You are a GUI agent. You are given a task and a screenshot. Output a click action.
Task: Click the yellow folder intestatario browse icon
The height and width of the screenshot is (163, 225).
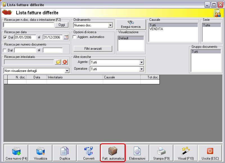[x=58, y=62]
